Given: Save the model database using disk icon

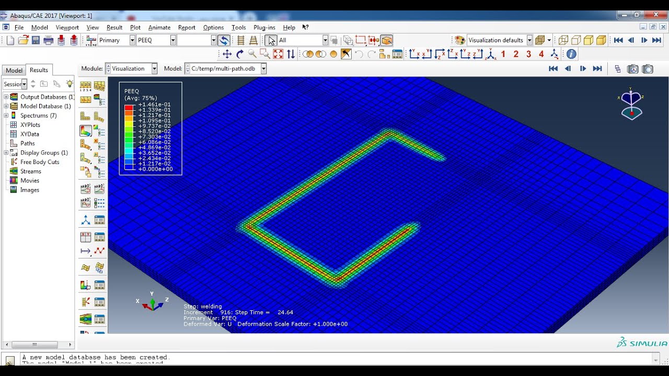Looking at the screenshot, I should click(x=36, y=40).
